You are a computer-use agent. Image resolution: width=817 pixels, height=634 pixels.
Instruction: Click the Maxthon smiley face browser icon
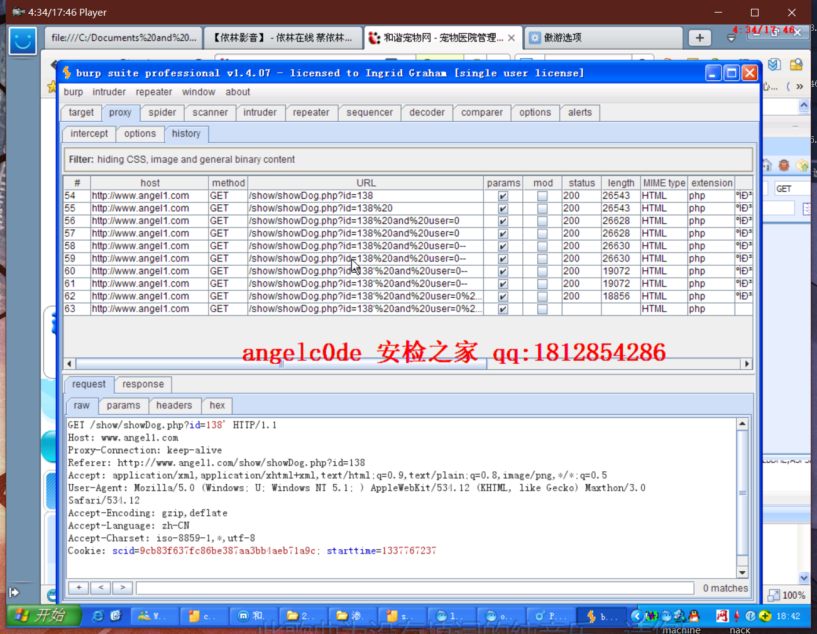pos(23,41)
